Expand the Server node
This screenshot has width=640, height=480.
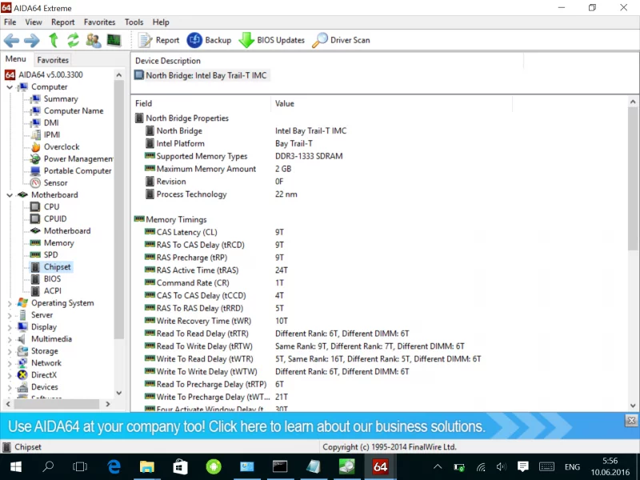point(10,315)
